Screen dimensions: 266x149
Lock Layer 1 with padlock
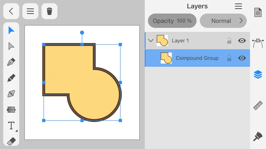point(229,41)
